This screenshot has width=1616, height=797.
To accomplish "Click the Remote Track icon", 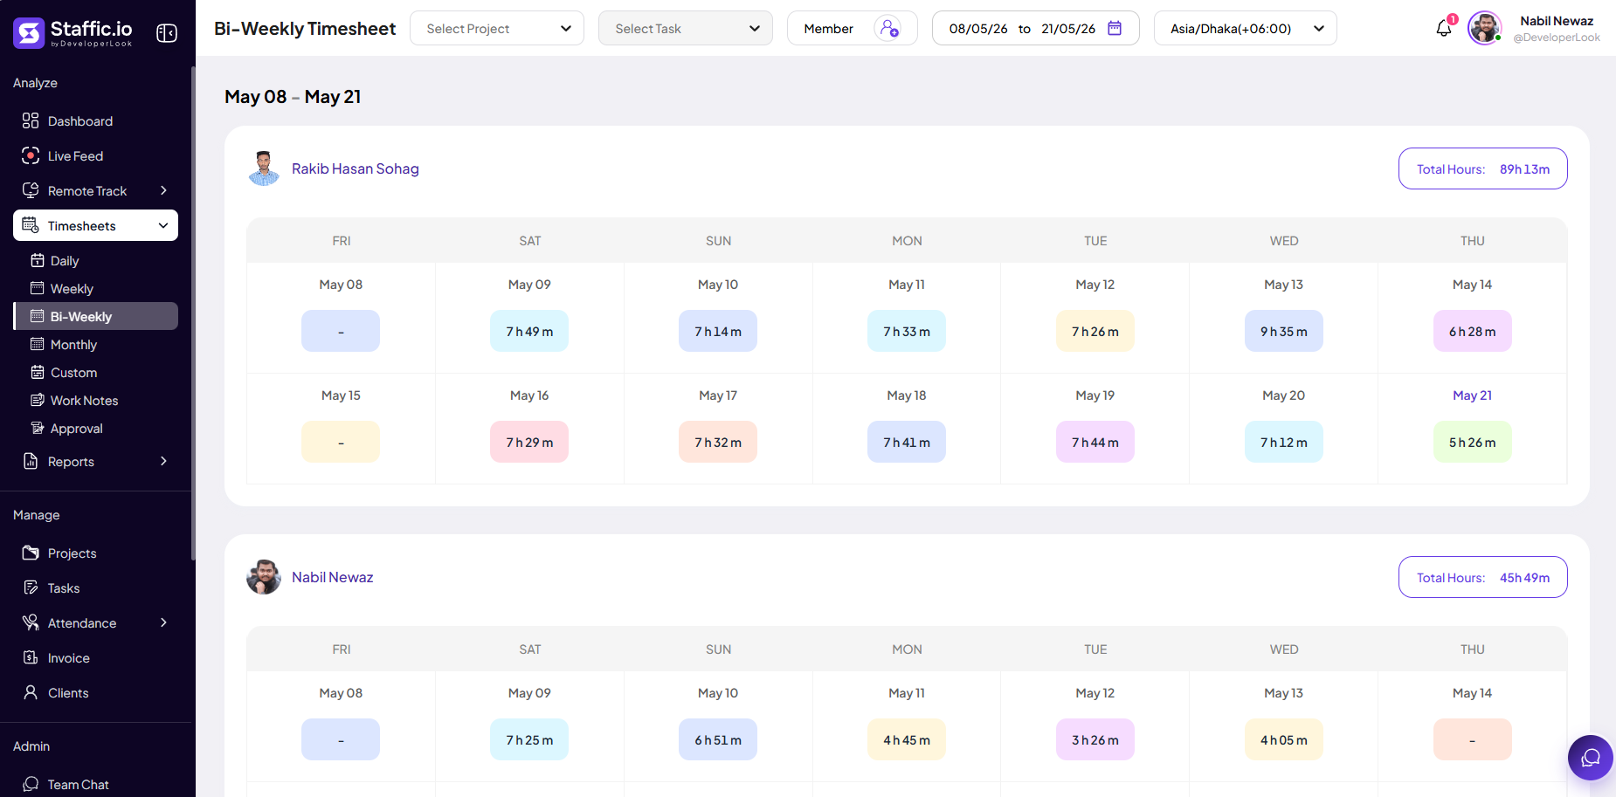I will [31, 190].
